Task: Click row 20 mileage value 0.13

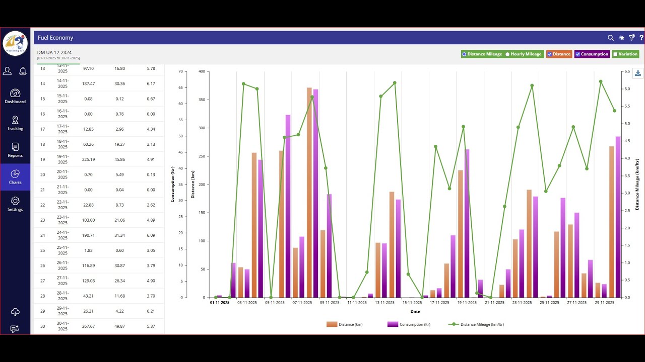Action: pos(151,174)
